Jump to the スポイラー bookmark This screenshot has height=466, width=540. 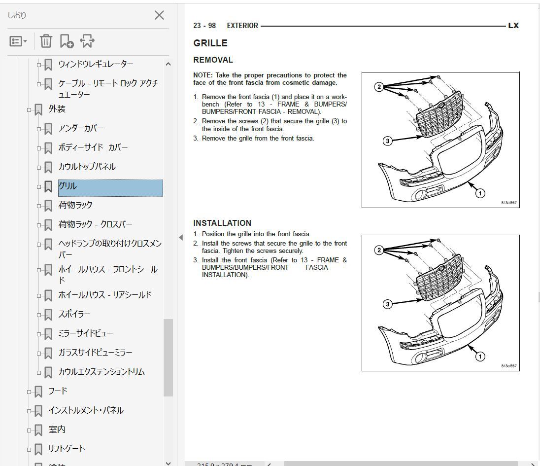[74, 314]
